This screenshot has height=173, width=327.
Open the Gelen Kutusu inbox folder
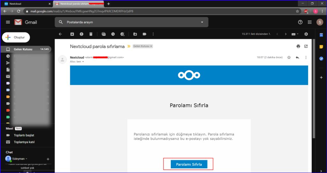[26, 49]
